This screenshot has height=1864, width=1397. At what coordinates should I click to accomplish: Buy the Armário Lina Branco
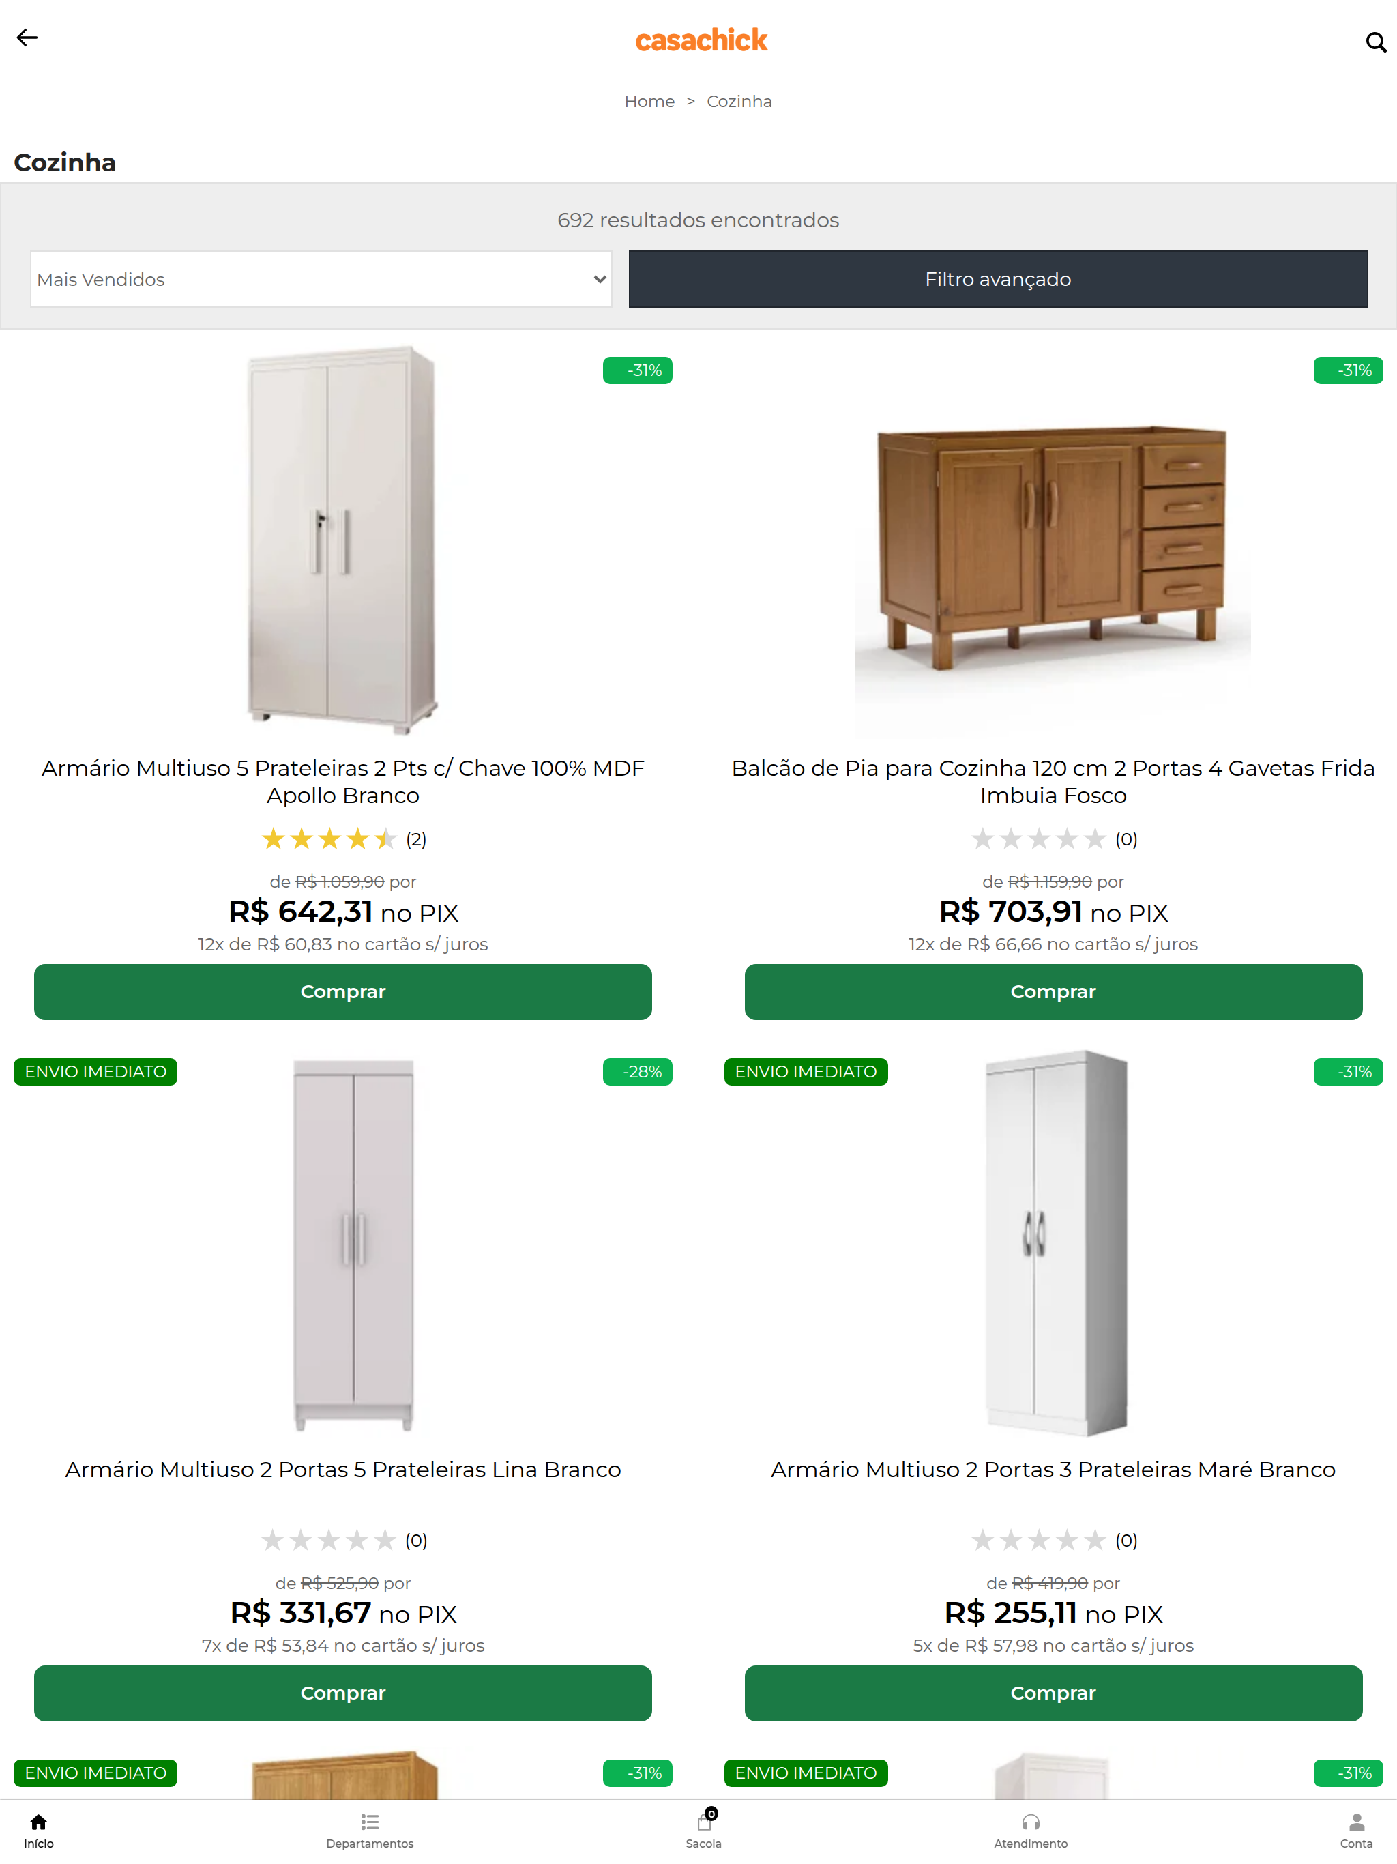pyautogui.click(x=343, y=1693)
